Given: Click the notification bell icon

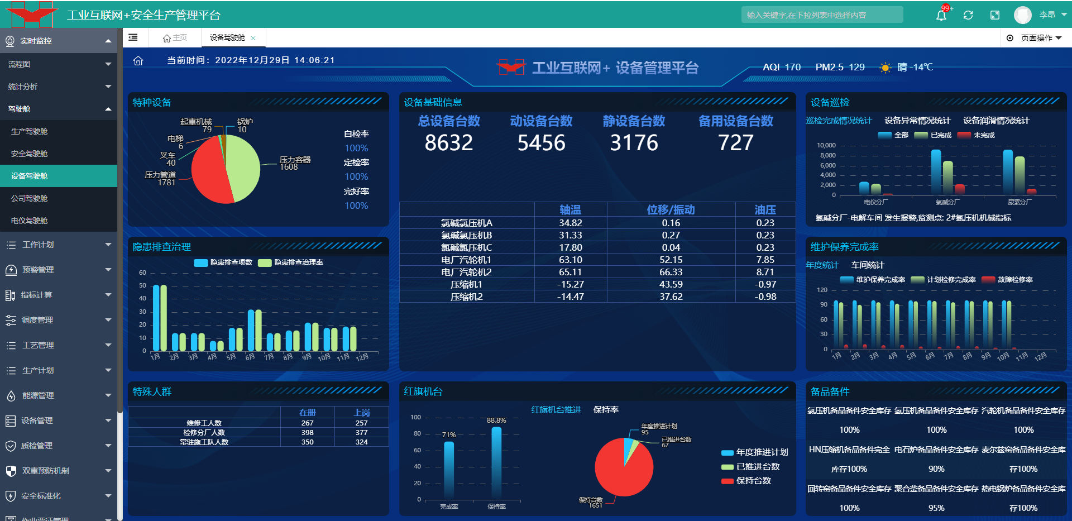Looking at the screenshot, I should click(941, 15).
